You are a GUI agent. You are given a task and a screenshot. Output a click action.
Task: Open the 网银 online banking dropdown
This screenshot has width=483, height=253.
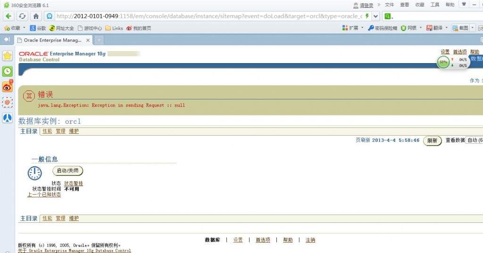(x=411, y=28)
